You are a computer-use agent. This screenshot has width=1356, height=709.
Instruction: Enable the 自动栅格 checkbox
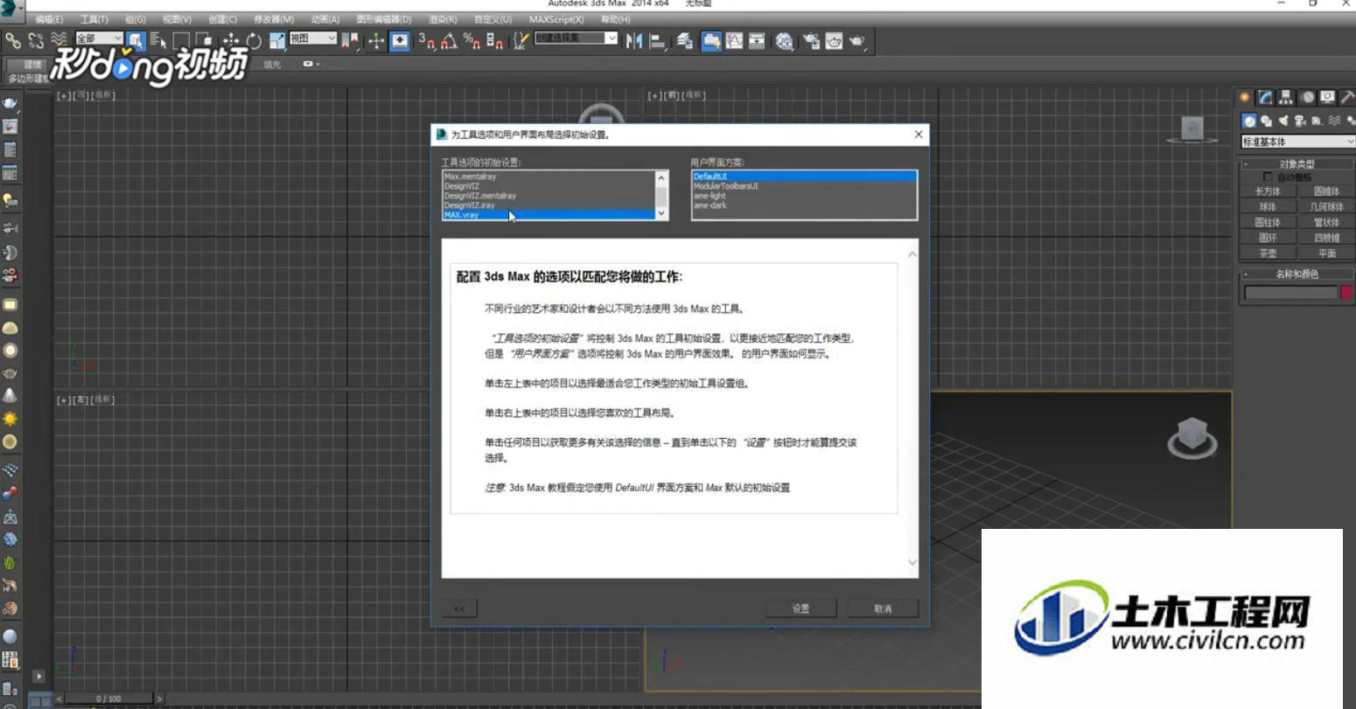1268,177
